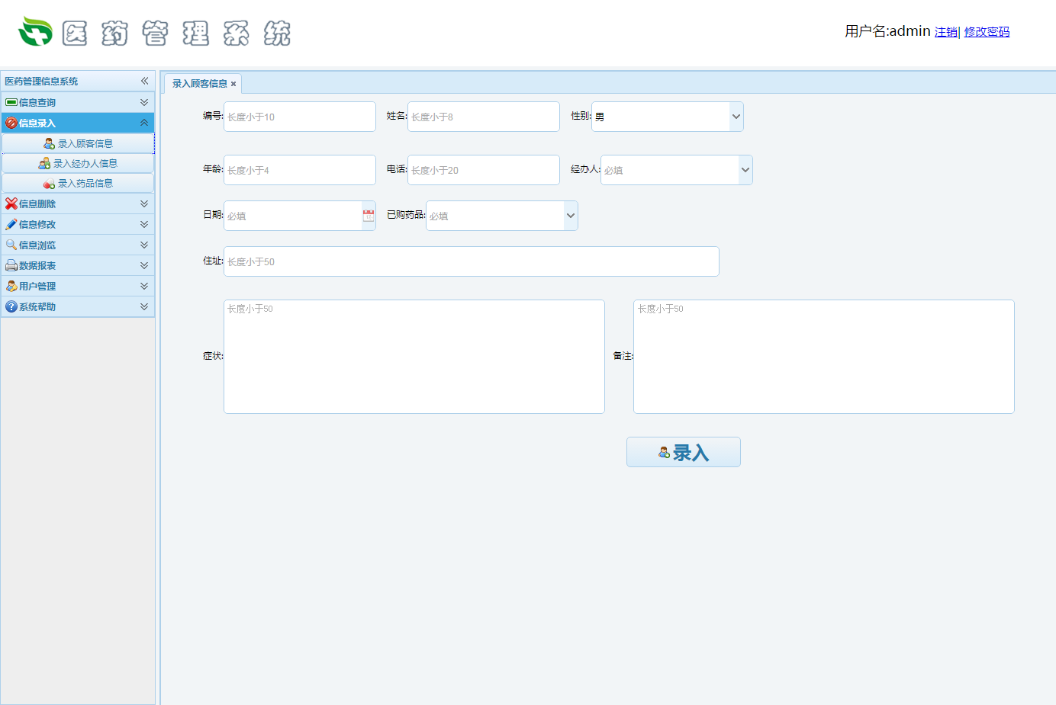
Task: Focus the 编号 input field
Action: click(x=300, y=117)
